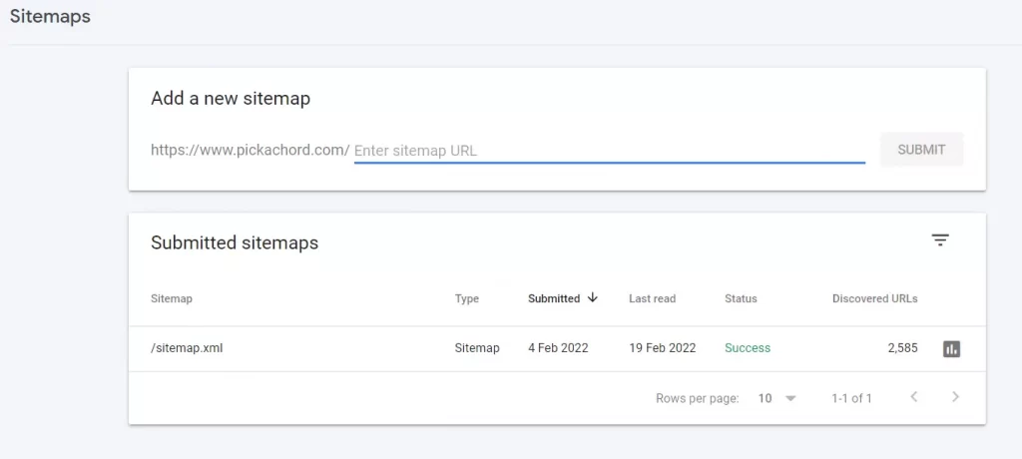This screenshot has height=459, width=1022.
Task: Click the 2,585 discovered URLs count
Action: (902, 348)
